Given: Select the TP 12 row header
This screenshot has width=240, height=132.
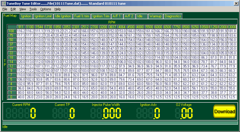Looking at the screenshot, I should 12,66.
